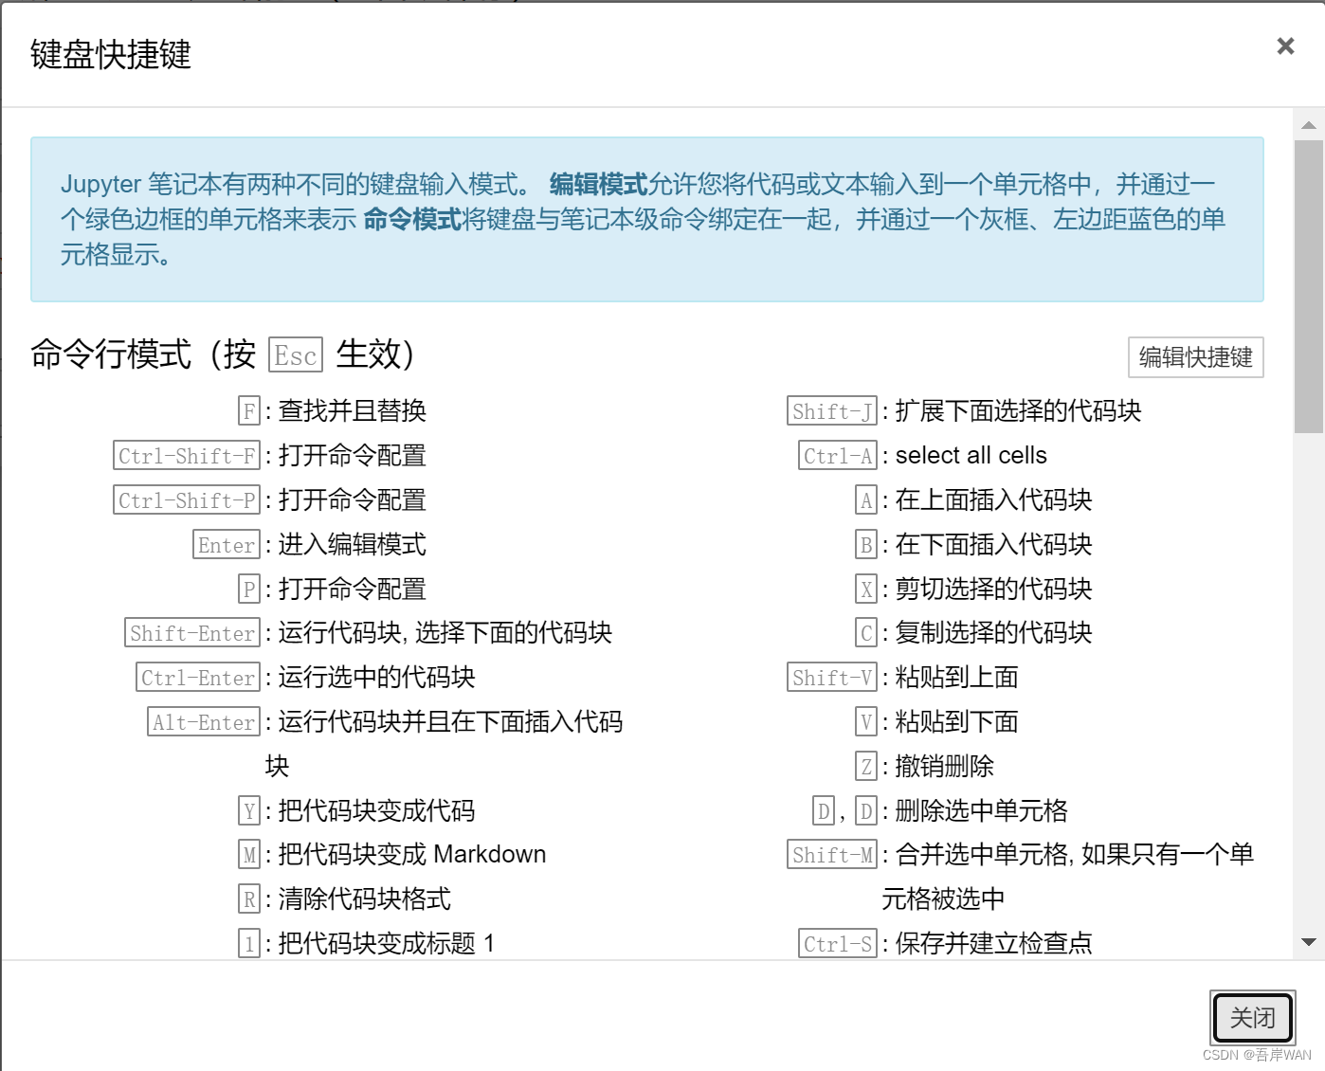Close the keyboard shortcuts dialog with X
Viewport: 1325px width, 1071px height.
1284,45
